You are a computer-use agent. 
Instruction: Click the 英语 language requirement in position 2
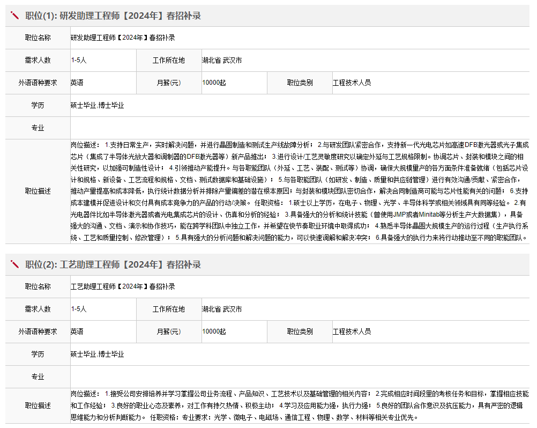coord(77,331)
